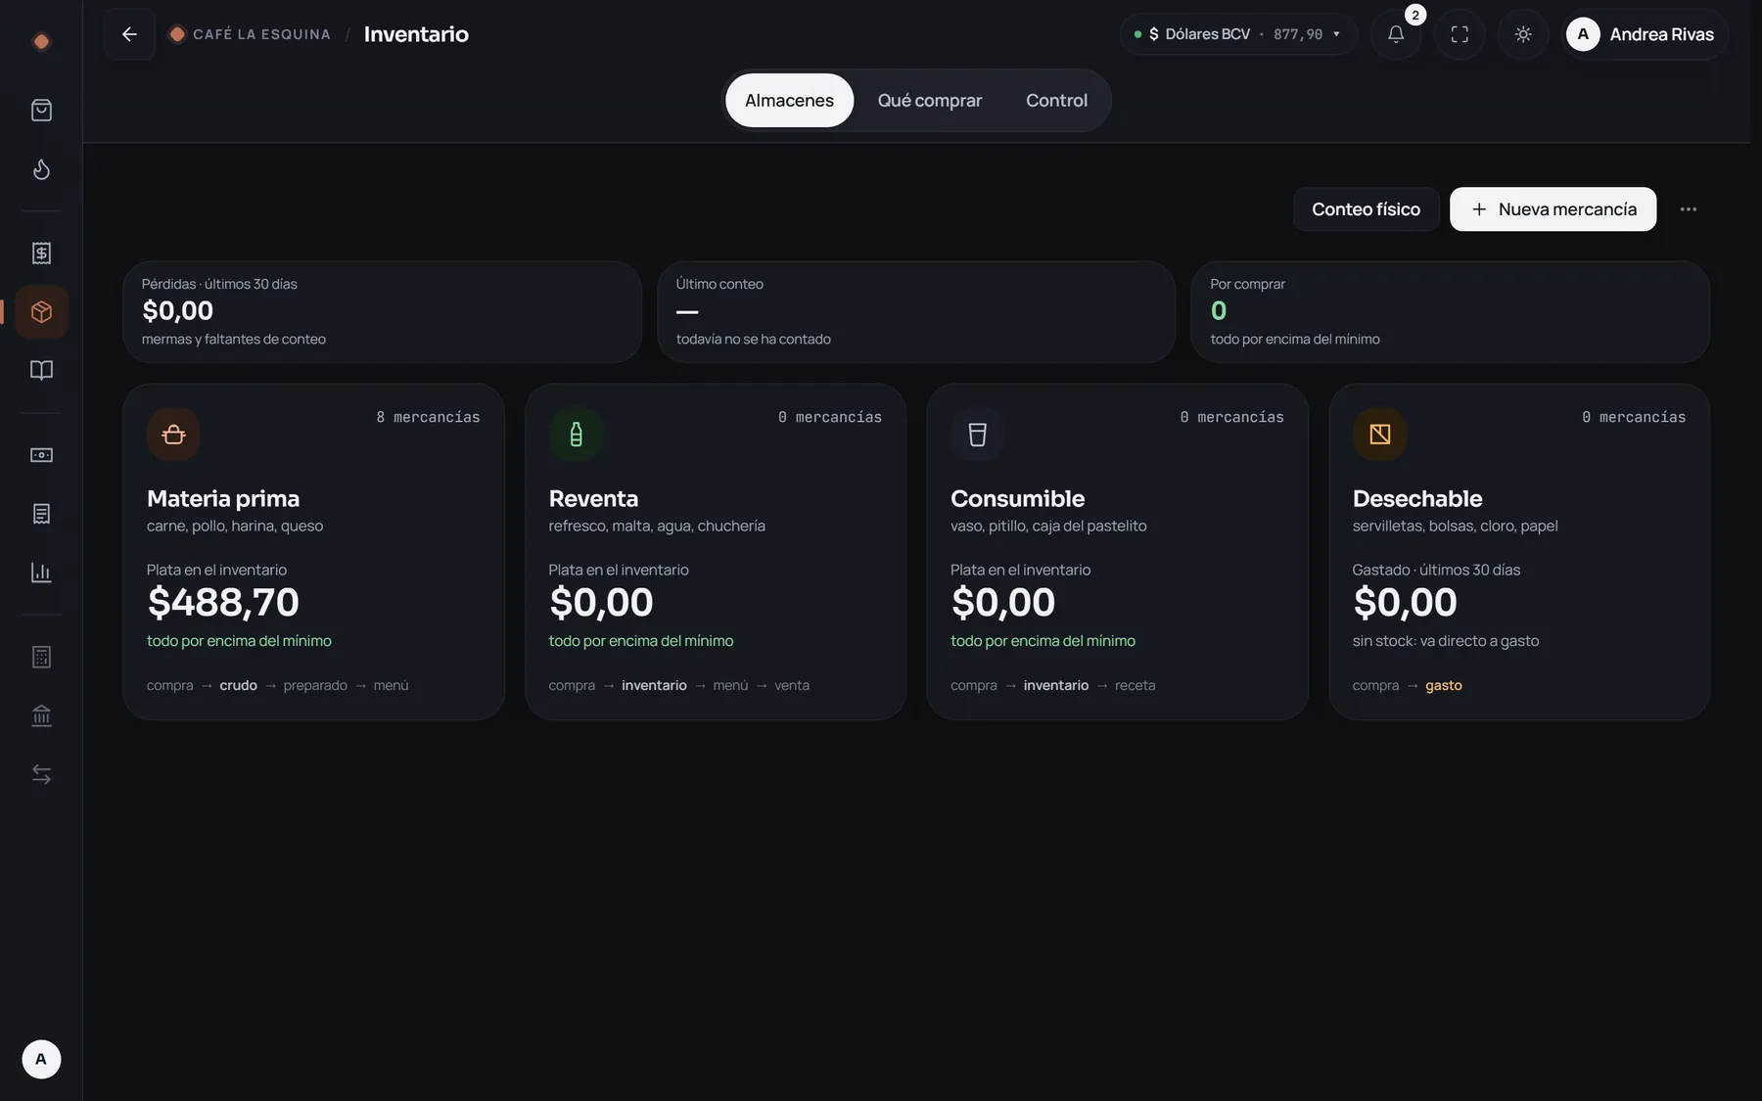Click "servilletas, bolsas, cloro, papel" description
Viewport: 1762px width, 1101px height.
pos(1455,526)
